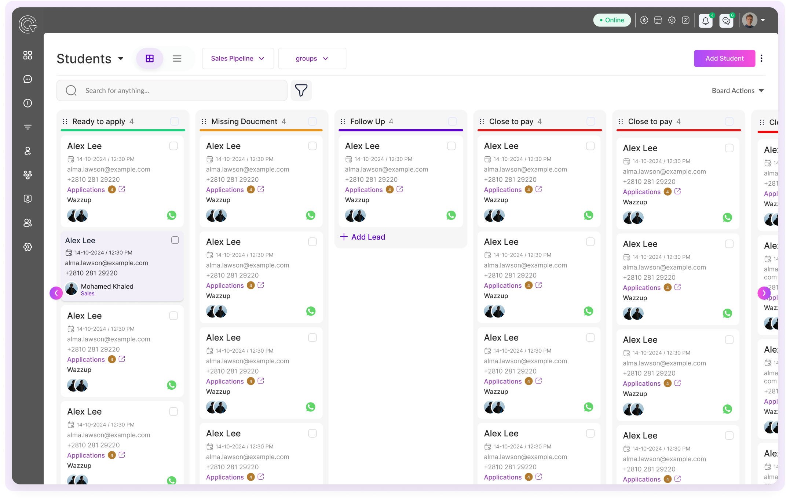
Task: Open Applications link on first Ready to apply card
Action: (86, 190)
